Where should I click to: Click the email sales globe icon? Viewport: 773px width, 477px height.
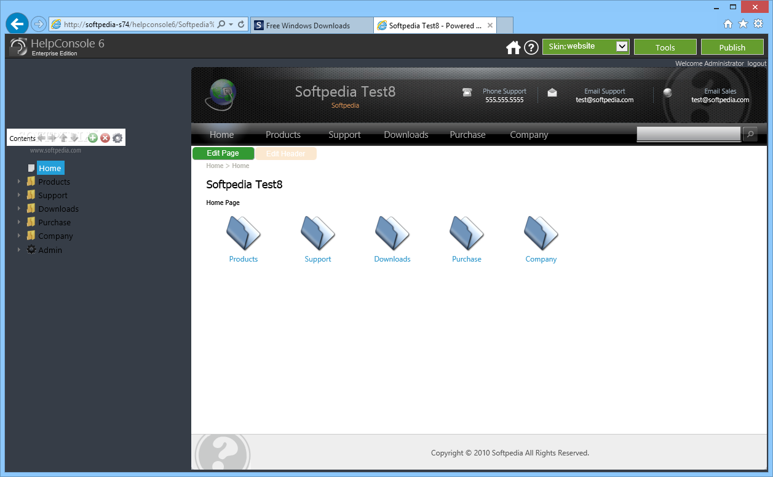668,93
